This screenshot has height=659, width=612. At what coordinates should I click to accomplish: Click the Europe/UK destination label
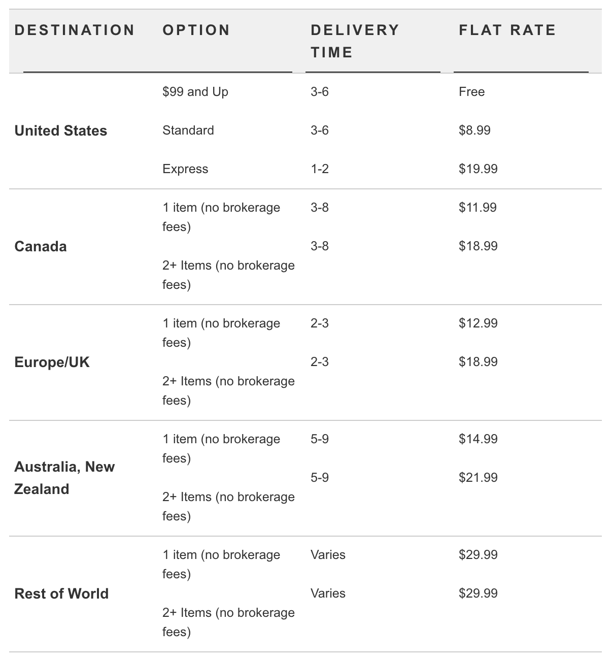(52, 363)
